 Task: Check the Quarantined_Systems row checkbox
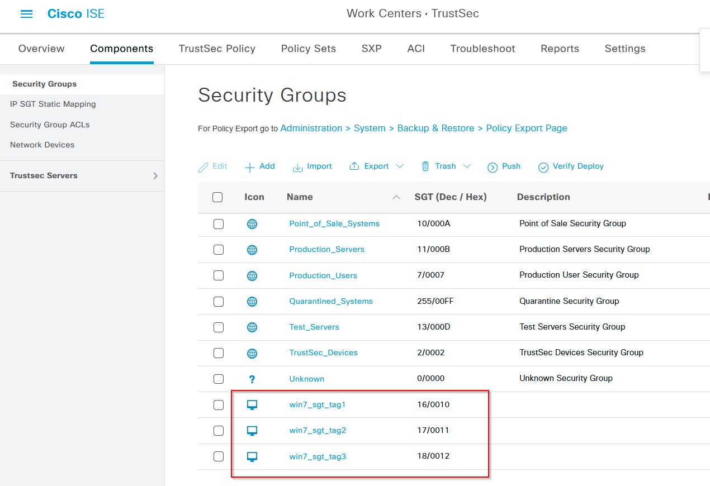(219, 302)
